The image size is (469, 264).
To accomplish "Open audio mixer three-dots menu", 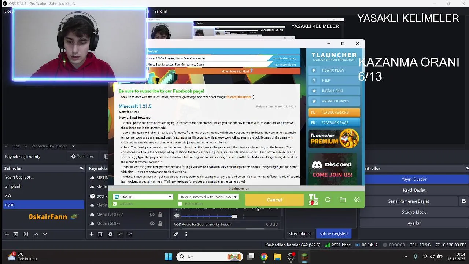I will coord(186,234).
